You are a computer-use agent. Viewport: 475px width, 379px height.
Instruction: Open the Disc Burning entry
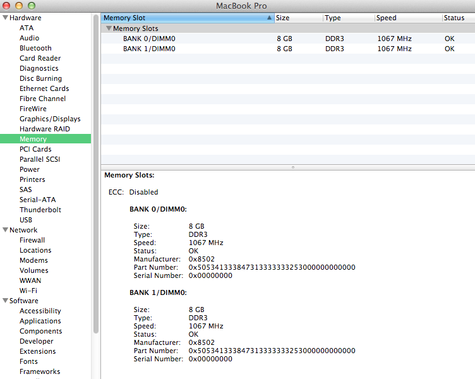pos(40,78)
